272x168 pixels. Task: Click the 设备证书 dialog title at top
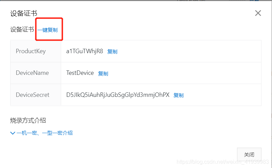[23, 13]
